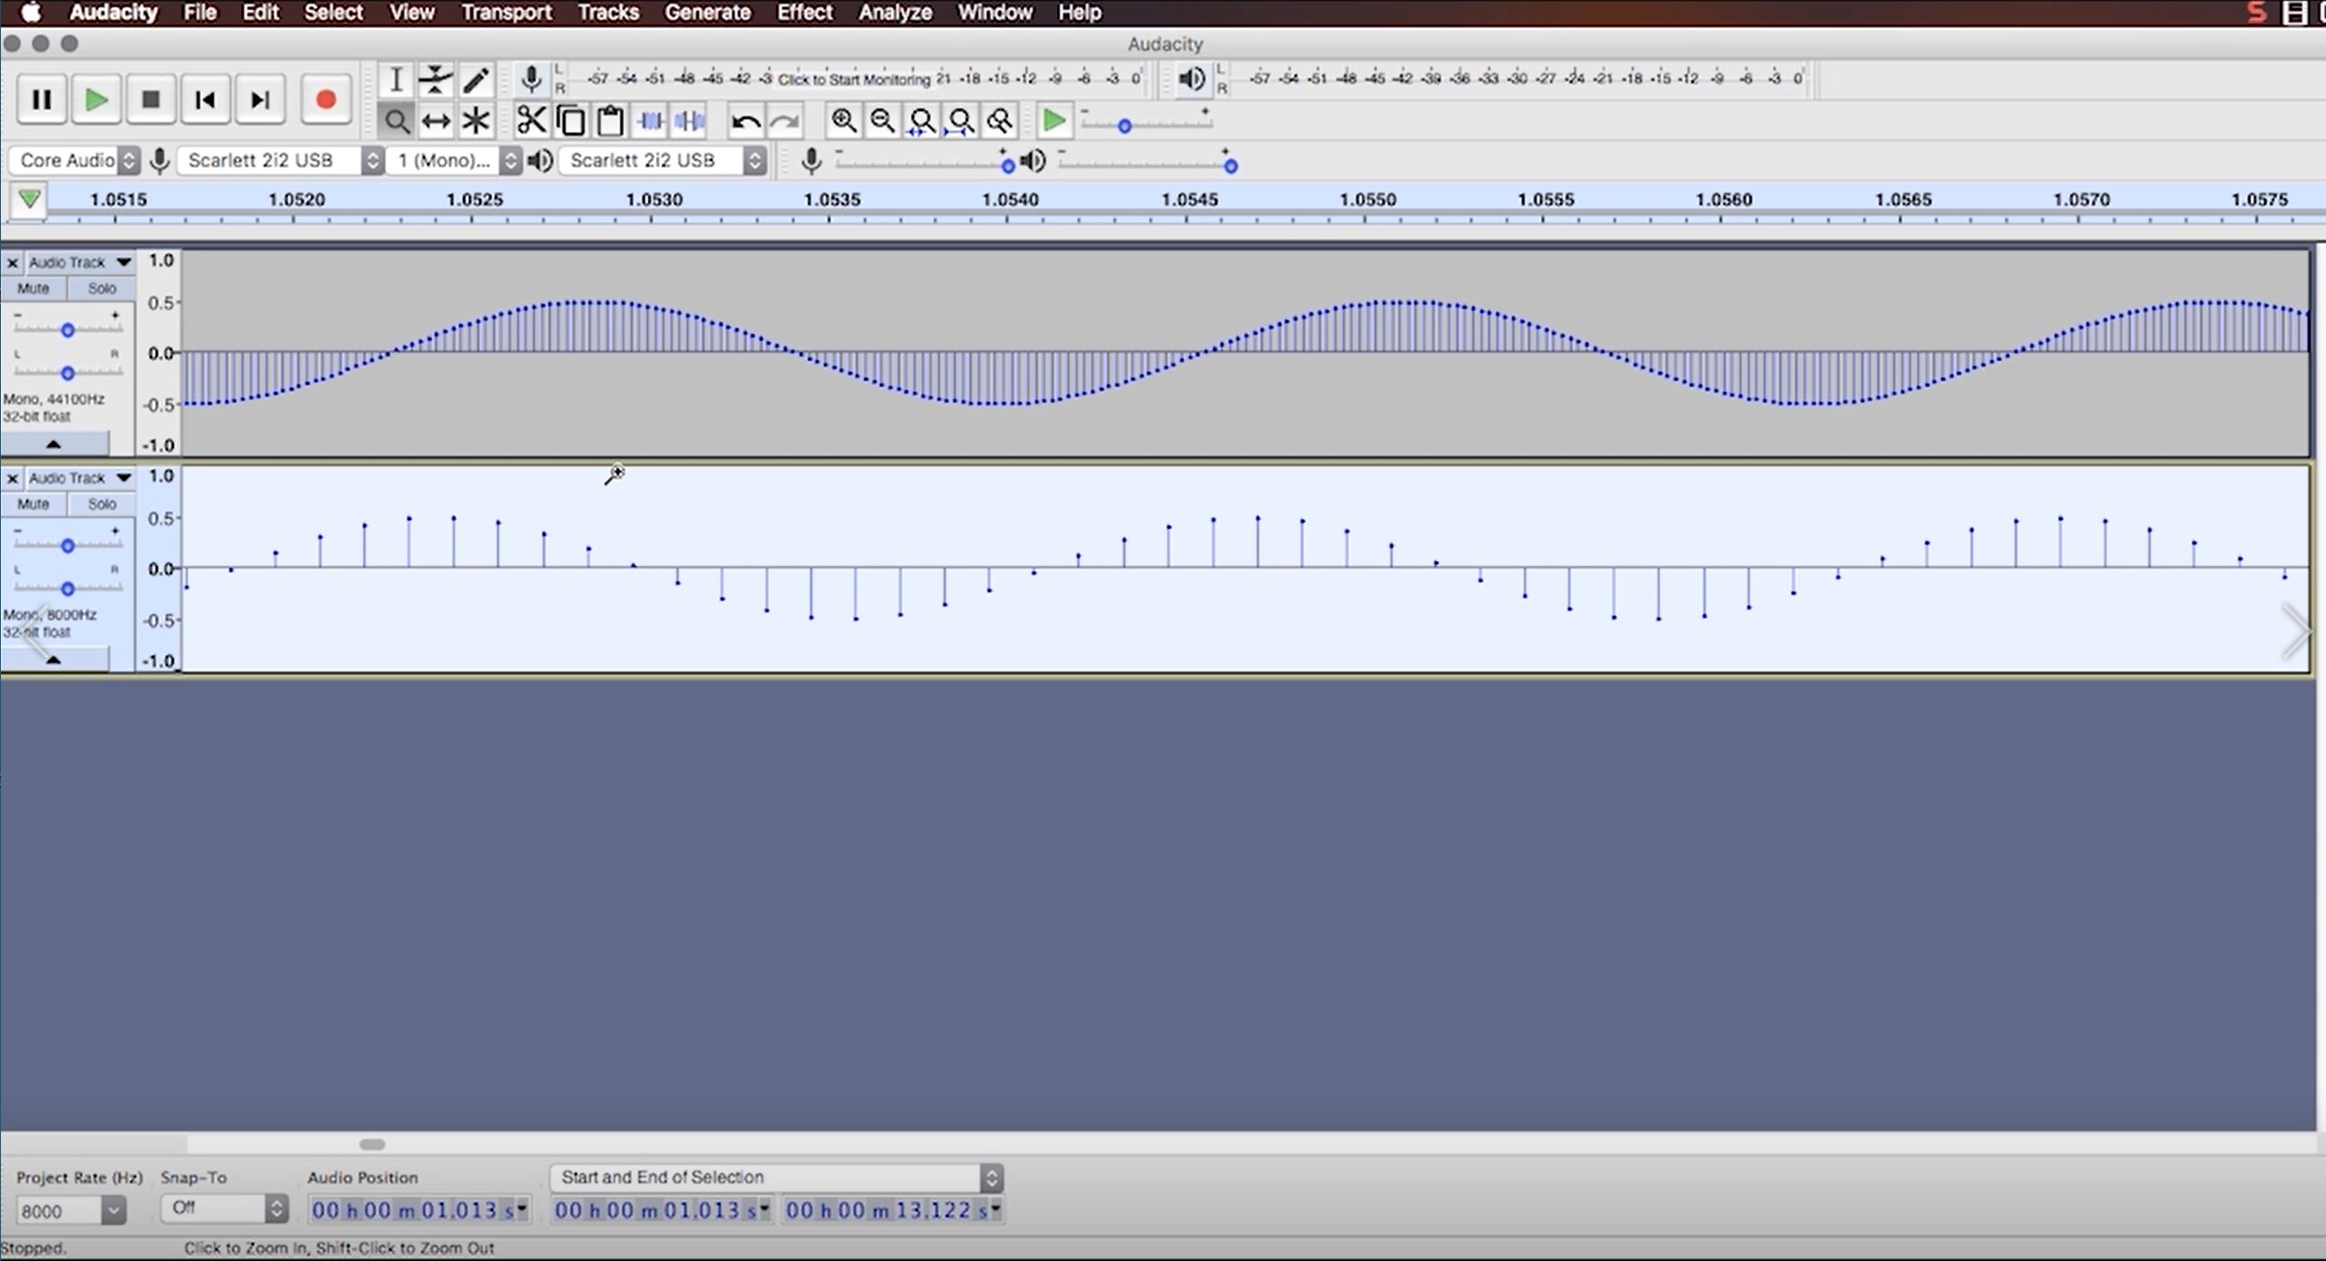
Task: Open the Project Rate 8000 dropdown
Action: click(113, 1211)
